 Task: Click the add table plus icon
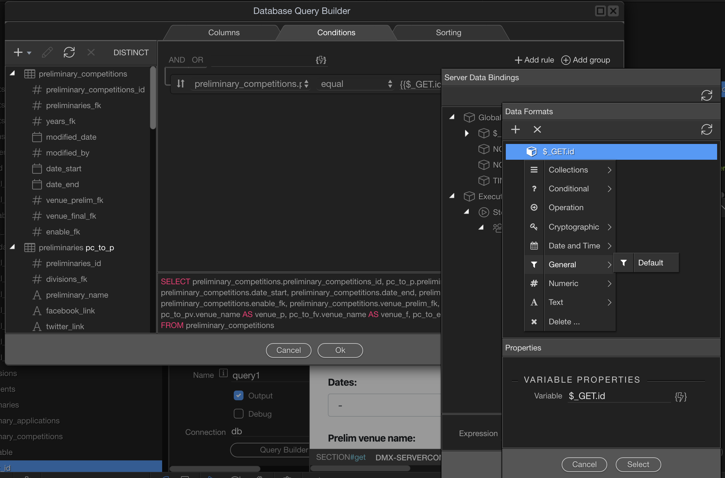(x=18, y=53)
